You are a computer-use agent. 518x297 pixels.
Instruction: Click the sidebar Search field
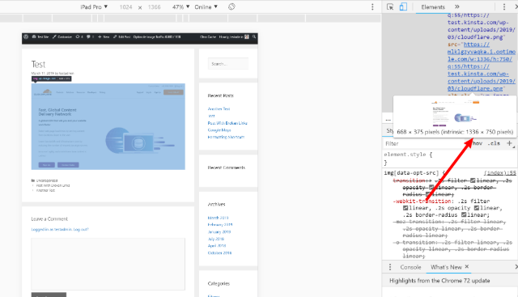pyautogui.click(x=228, y=64)
